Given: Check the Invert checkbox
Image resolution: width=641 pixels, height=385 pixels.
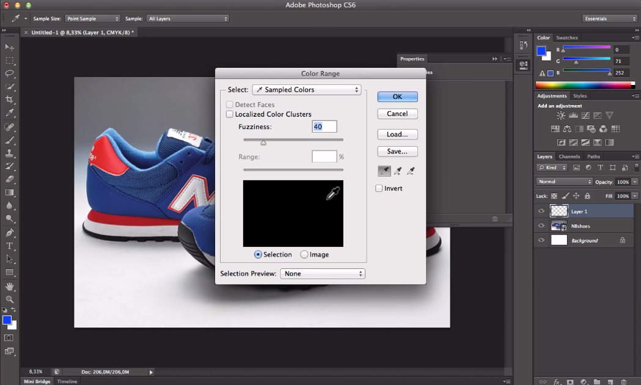Looking at the screenshot, I should (x=379, y=188).
